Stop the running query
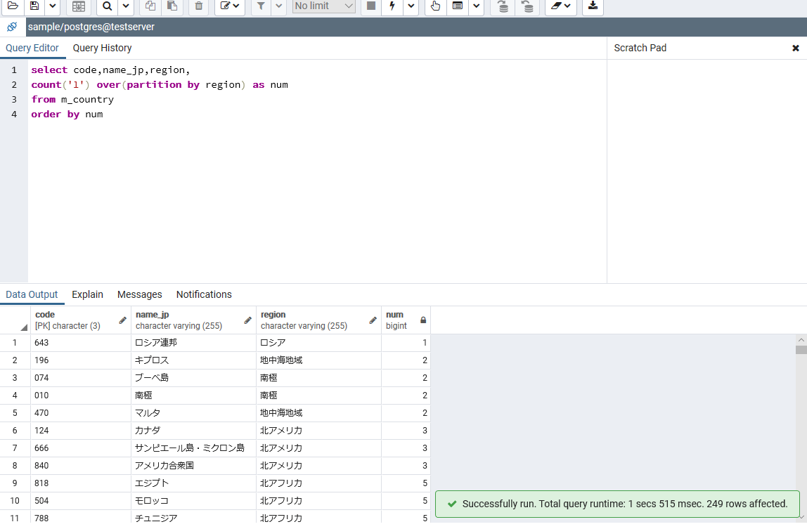 (370, 7)
